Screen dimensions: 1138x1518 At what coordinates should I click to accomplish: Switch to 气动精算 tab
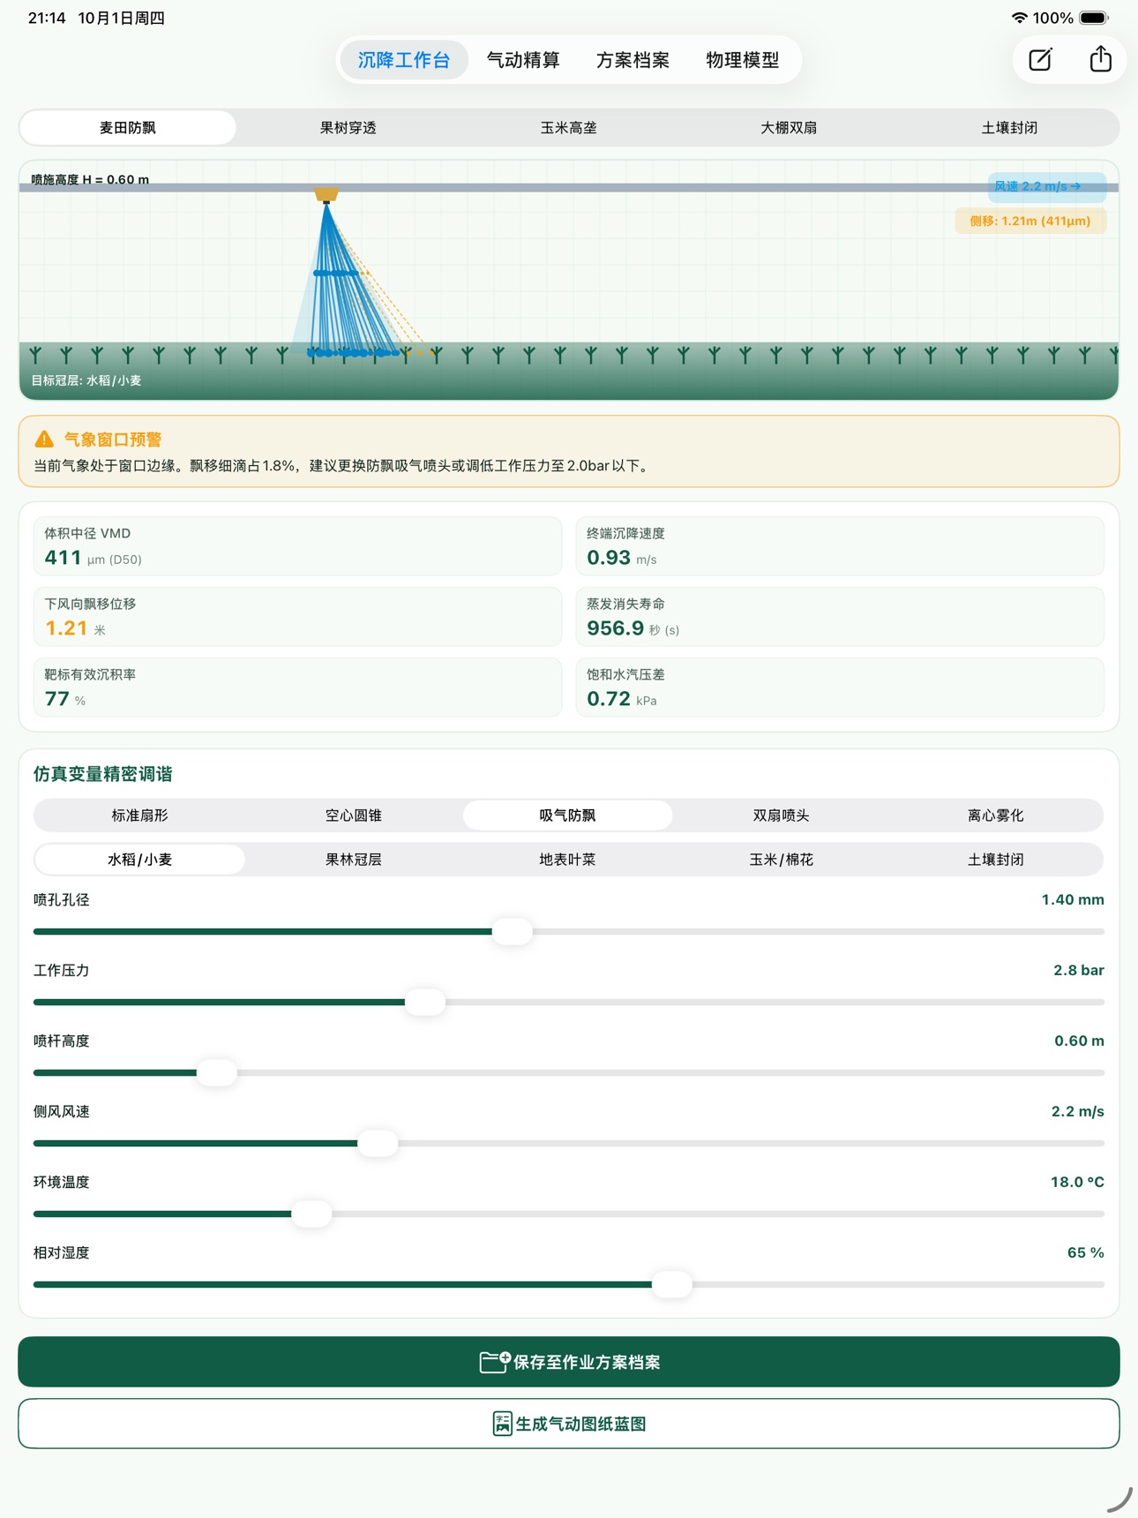coord(523,60)
